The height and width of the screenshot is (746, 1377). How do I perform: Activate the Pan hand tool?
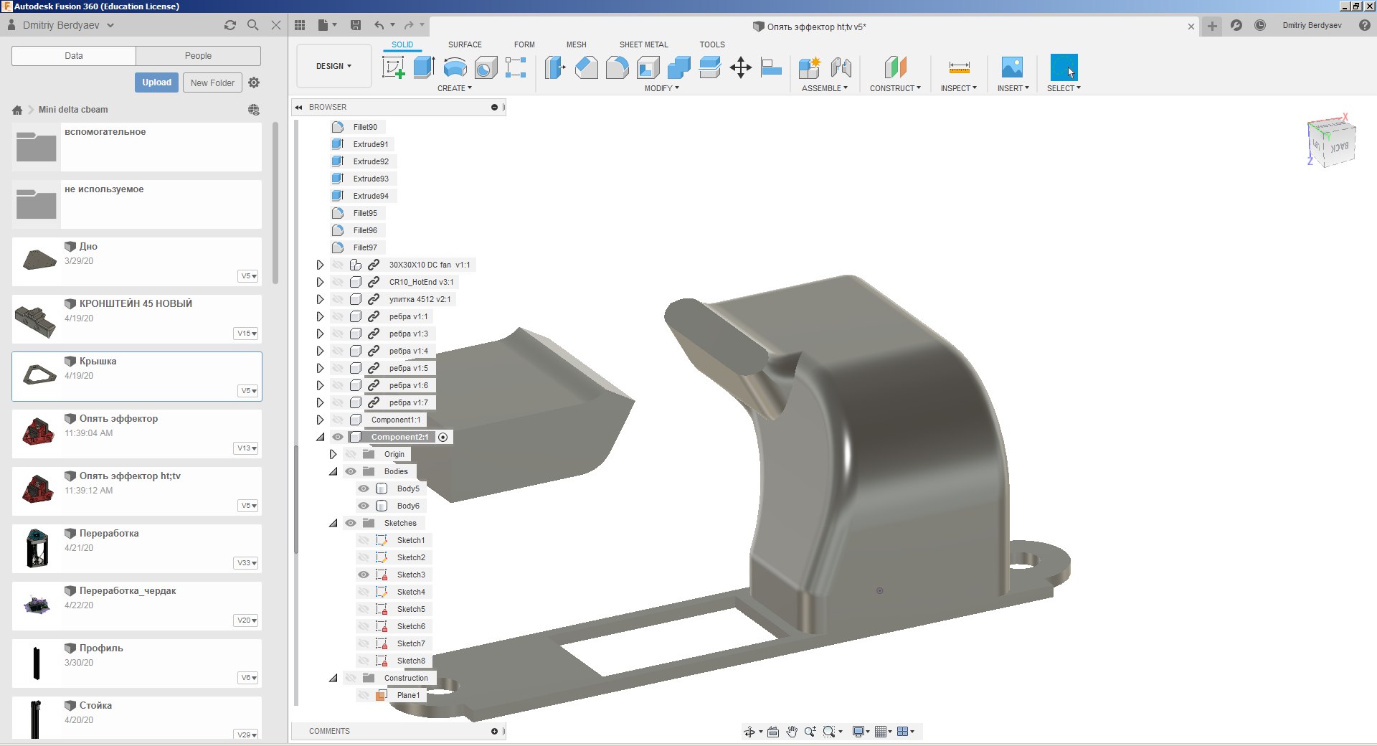coord(791,732)
